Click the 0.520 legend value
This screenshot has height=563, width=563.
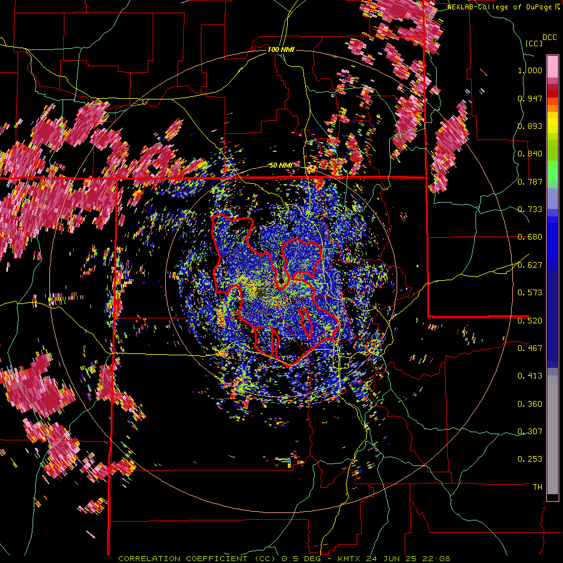(x=530, y=321)
